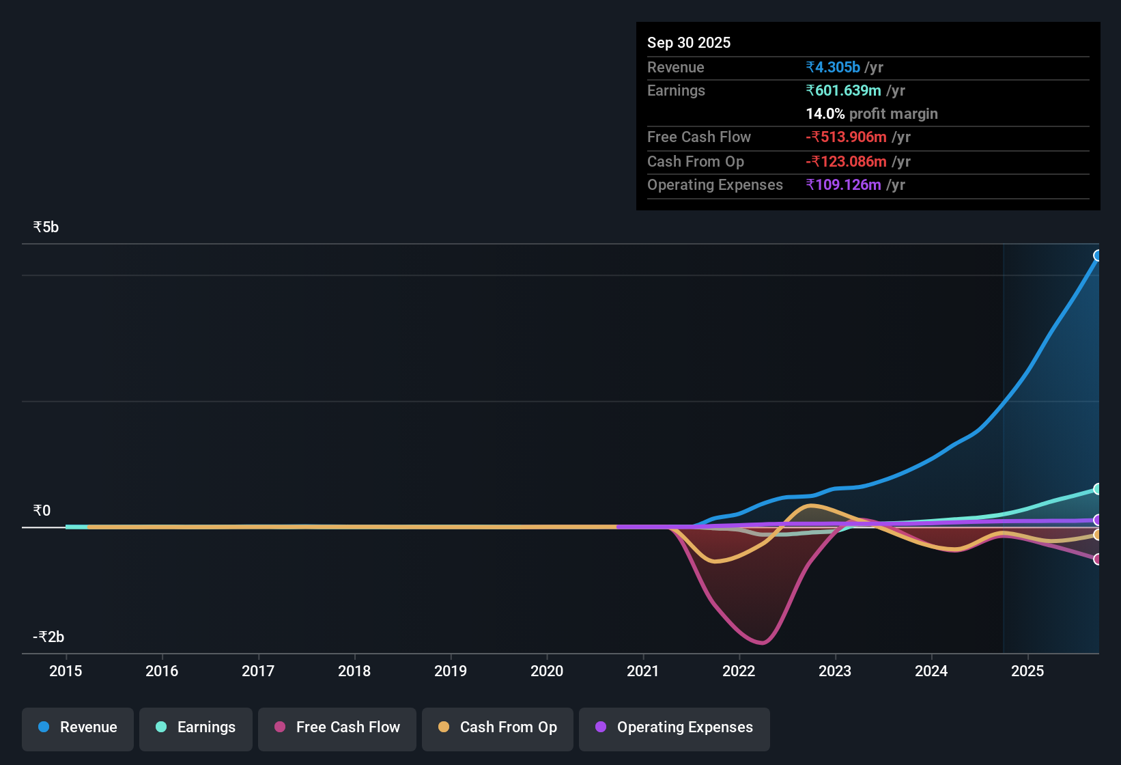Select the Free Cash Flow legend entry
Screen dimensions: 1121x765
pyautogui.click(x=337, y=728)
